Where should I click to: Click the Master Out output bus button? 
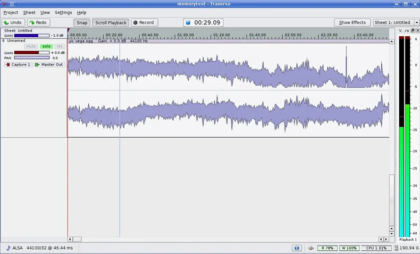point(49,65)
